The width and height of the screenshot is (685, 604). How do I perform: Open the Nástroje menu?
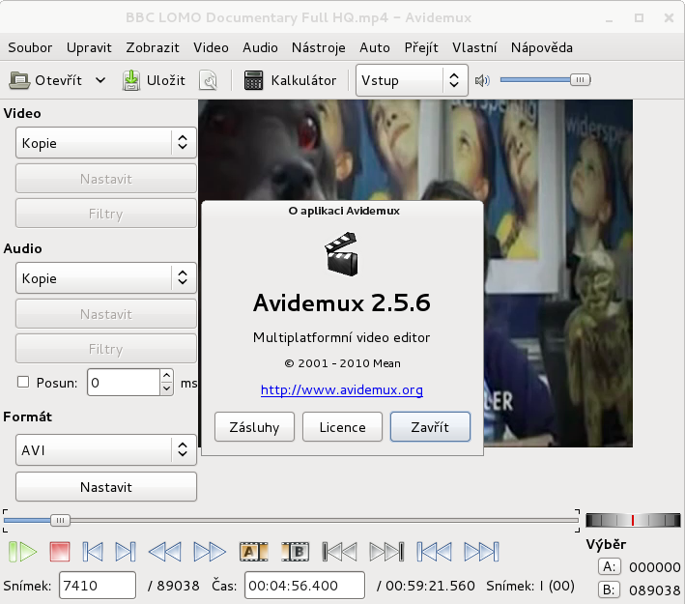tap(319, 47)
